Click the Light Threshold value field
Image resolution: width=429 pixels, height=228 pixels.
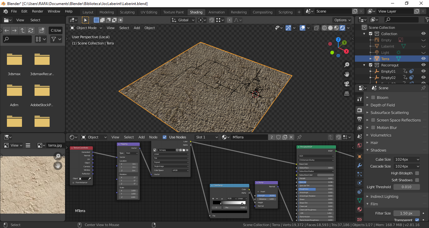coord(406,187)
